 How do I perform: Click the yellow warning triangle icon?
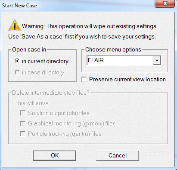tap(15, 26)
